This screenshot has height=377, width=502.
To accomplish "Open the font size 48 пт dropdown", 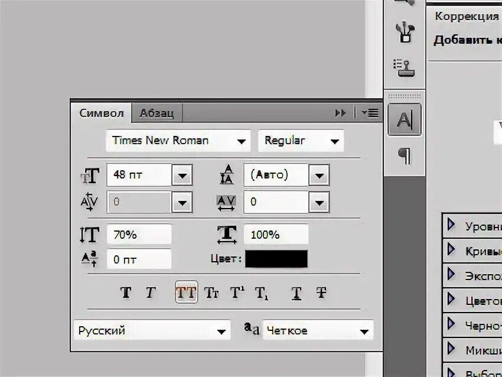I will tap(182, 175).
